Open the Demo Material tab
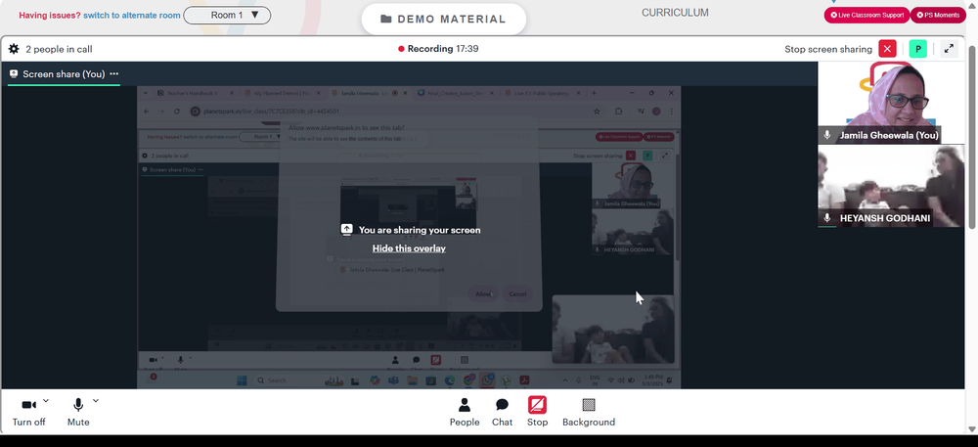Image resolution: width=978 pixels, height=447 pixels. click(443, 19)
